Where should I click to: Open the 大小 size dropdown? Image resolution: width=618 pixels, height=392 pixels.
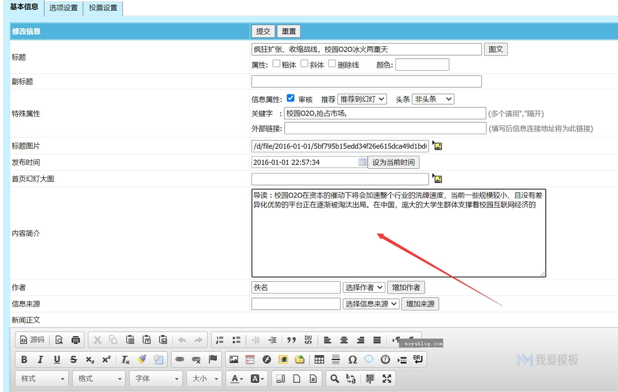pyautogui.click(x=204, y=379)
